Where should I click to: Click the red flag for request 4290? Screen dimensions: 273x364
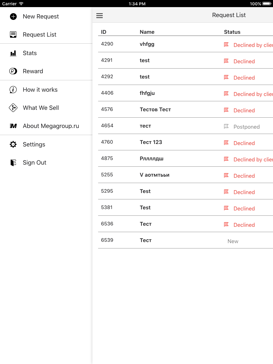click(226, 44)
